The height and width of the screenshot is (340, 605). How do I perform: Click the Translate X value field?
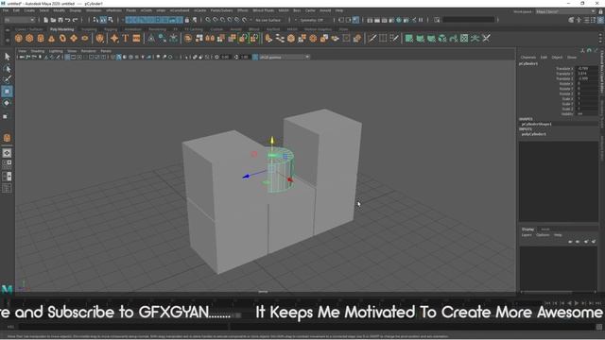coord(586,69)
